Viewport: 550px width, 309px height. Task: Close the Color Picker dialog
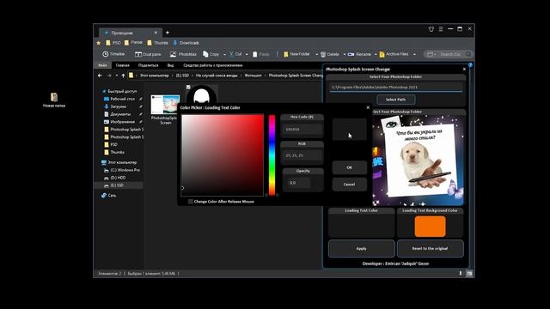pos(368,107)
